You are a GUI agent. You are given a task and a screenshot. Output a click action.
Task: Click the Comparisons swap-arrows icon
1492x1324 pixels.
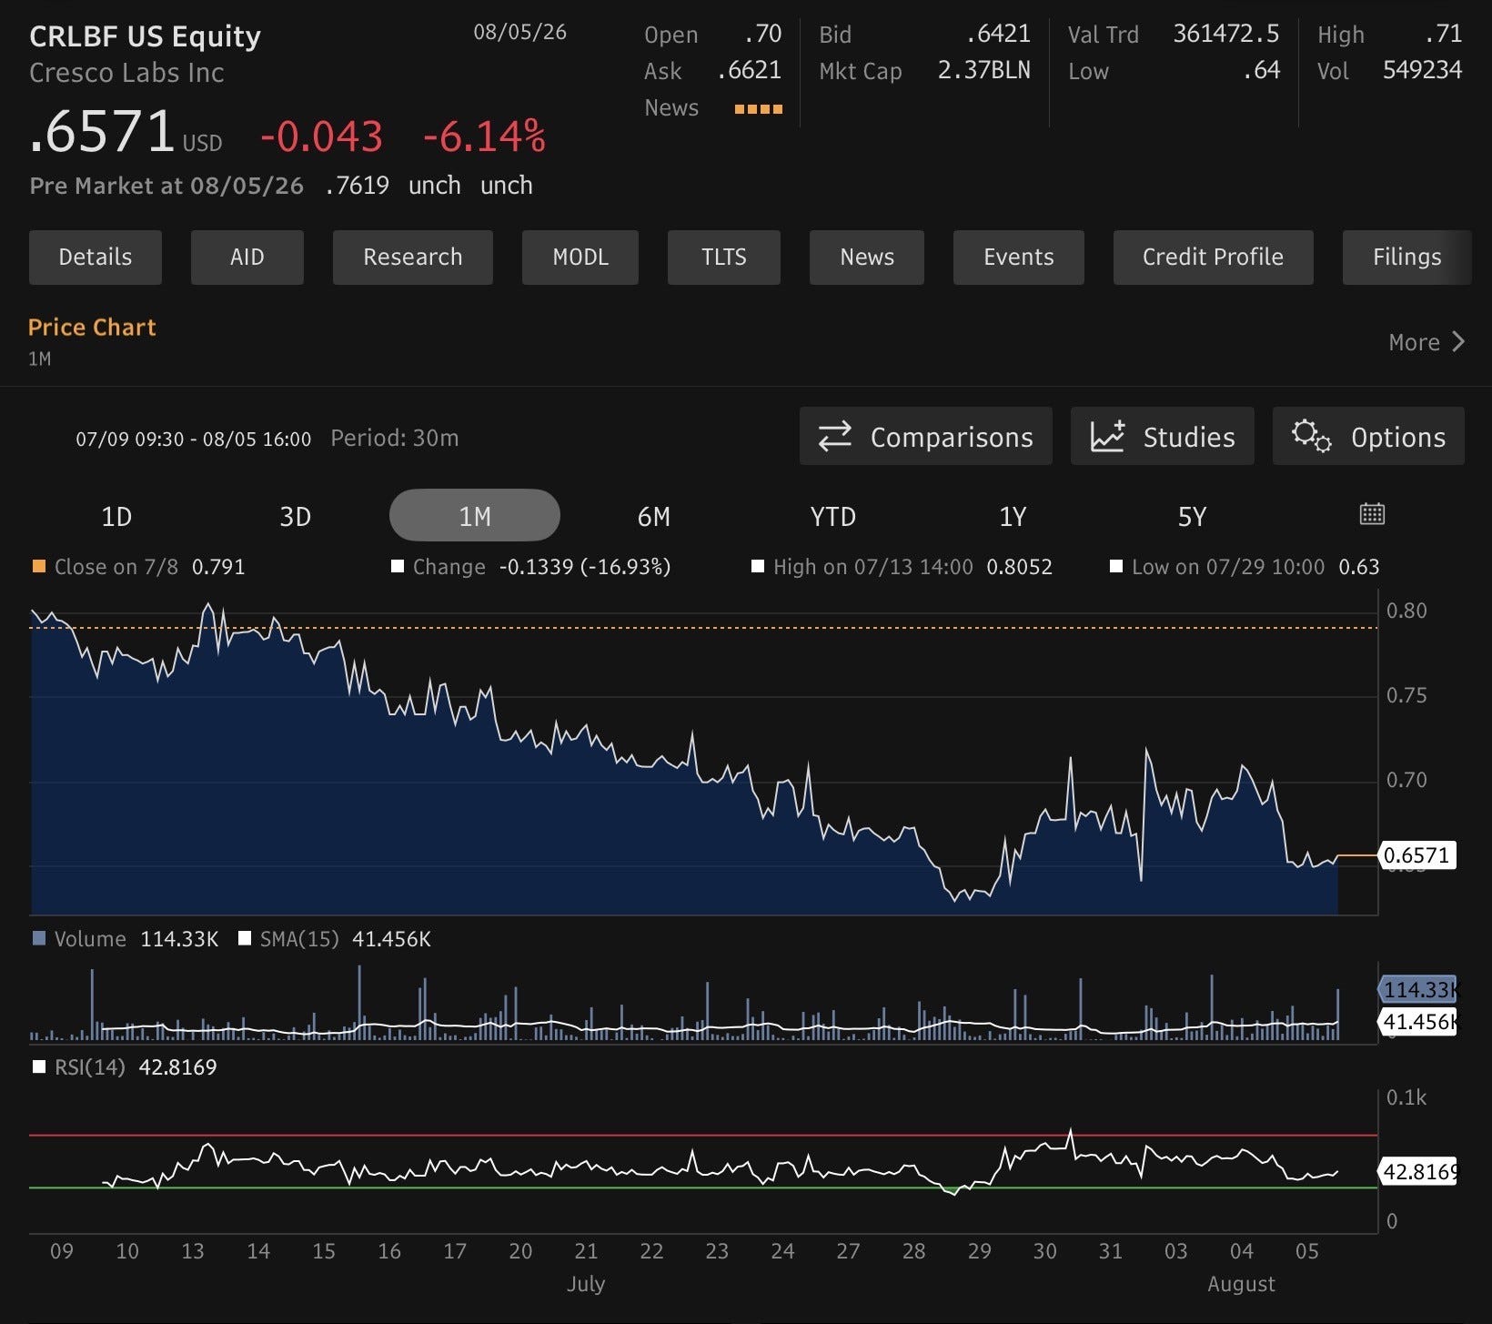tap(834, 437)
